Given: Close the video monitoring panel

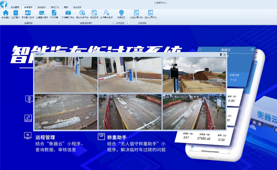Looking at the screenshot, I should click(x=225, y=55).
